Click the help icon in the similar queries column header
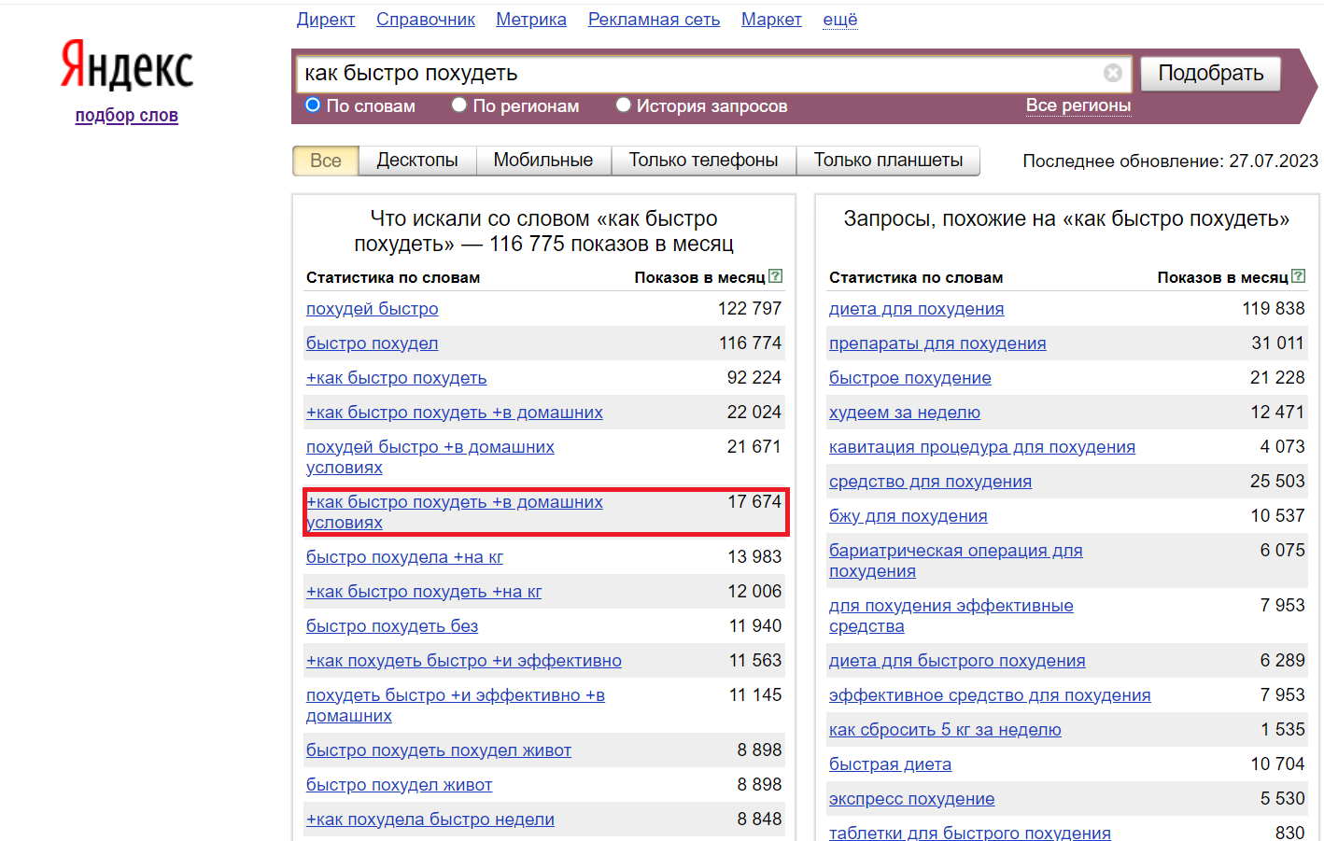 1298,276
